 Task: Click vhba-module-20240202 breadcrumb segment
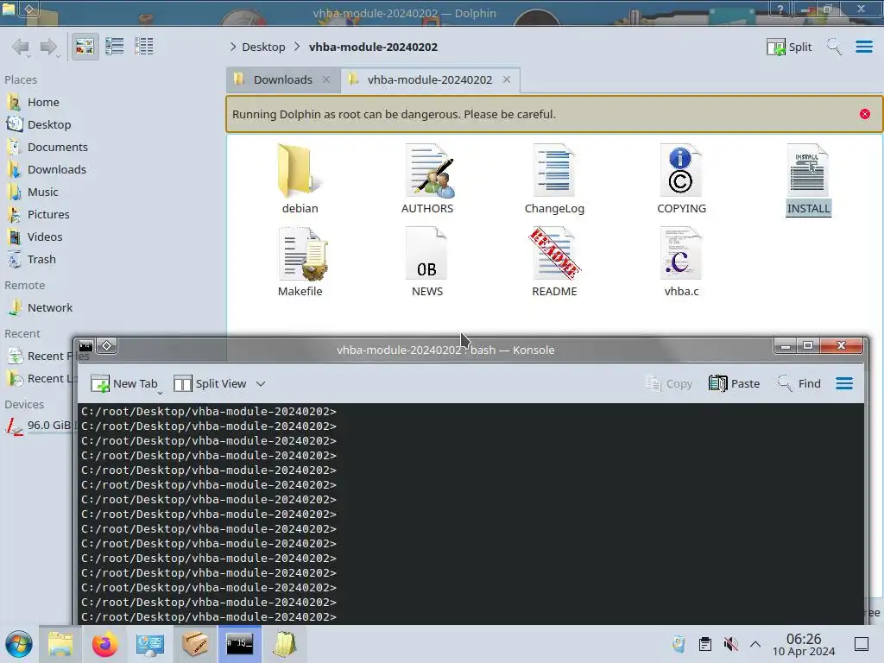pyautogui.click(x=373, y=47)
